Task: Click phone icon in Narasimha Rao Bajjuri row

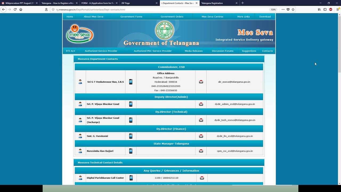Action: tap(131, 151)
